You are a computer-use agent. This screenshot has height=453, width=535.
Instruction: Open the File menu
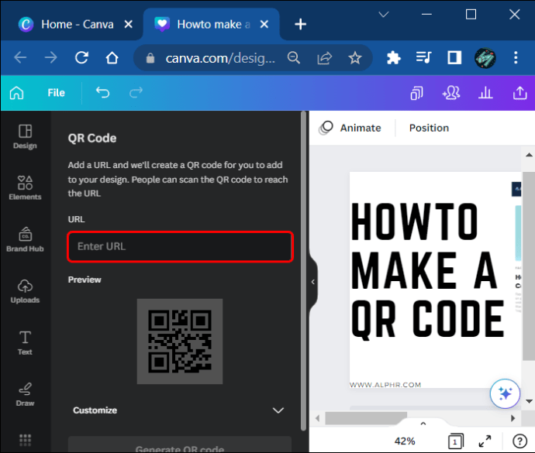click(56, 93)
